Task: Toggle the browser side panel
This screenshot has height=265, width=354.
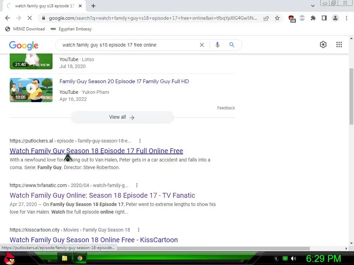Action: 324,18
